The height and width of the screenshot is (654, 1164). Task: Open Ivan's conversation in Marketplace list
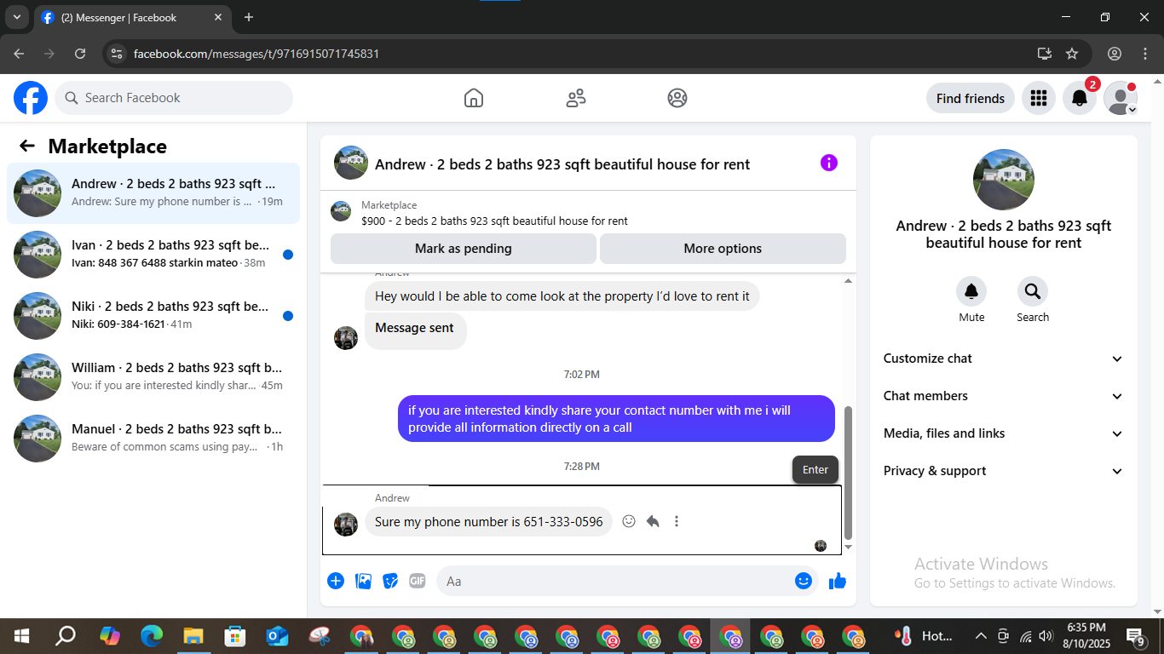[x=153, y=255]
